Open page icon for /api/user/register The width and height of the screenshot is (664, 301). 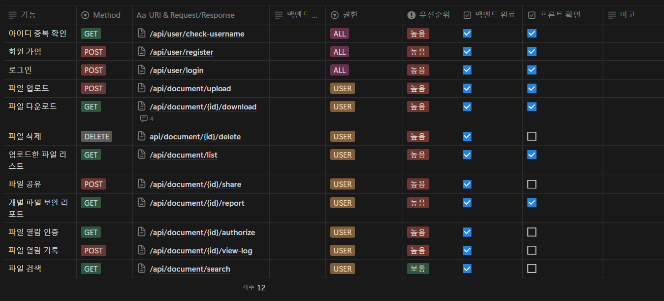pyautogui.click(x=142, y=52)
